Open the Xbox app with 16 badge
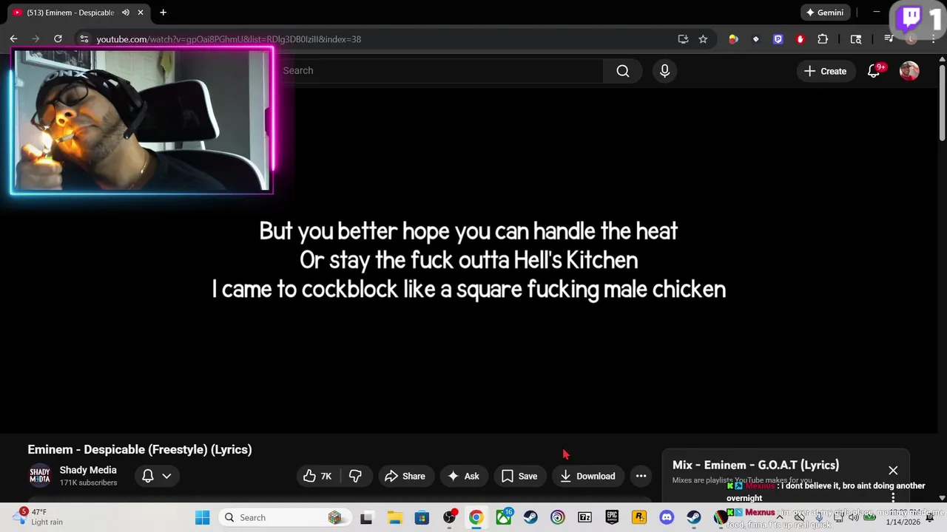The height and width of the screenshot is (532, 947). [503, 517]
